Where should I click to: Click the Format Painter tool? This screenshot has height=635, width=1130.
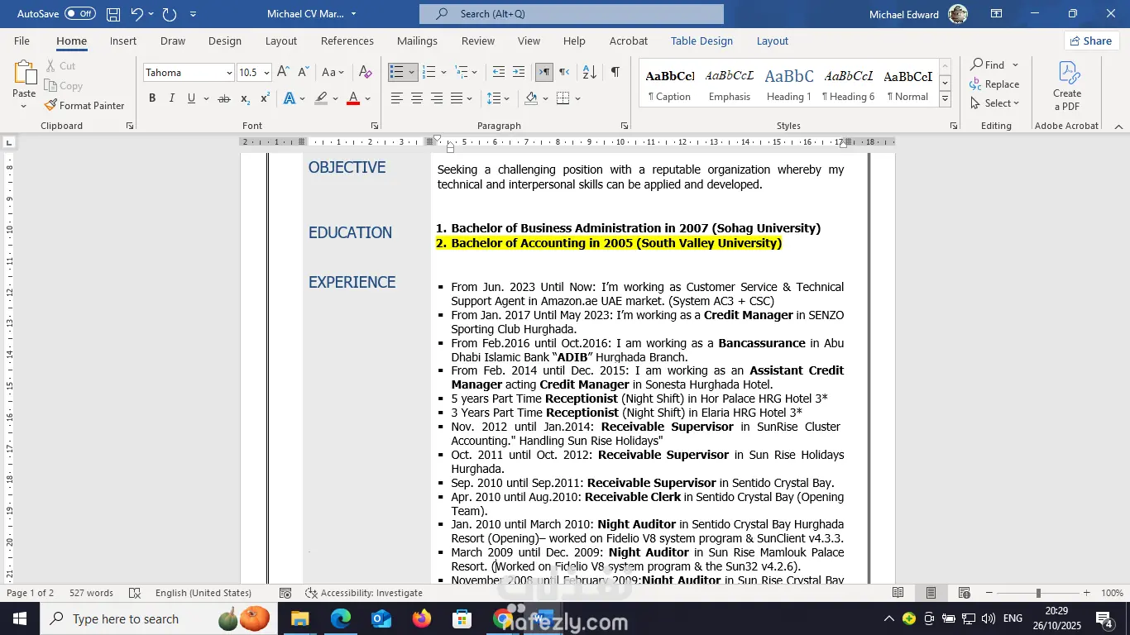[x=84, y=106]
